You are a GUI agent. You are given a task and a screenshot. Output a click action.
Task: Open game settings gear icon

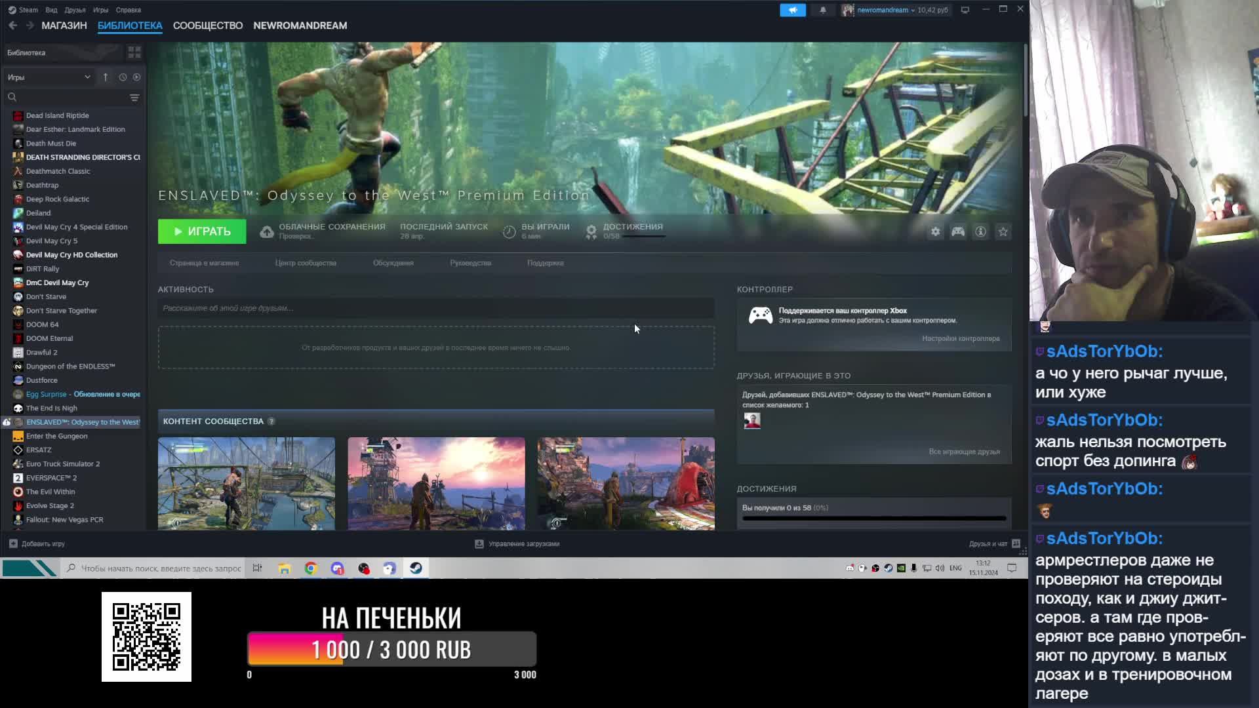(x=936, y=231)
